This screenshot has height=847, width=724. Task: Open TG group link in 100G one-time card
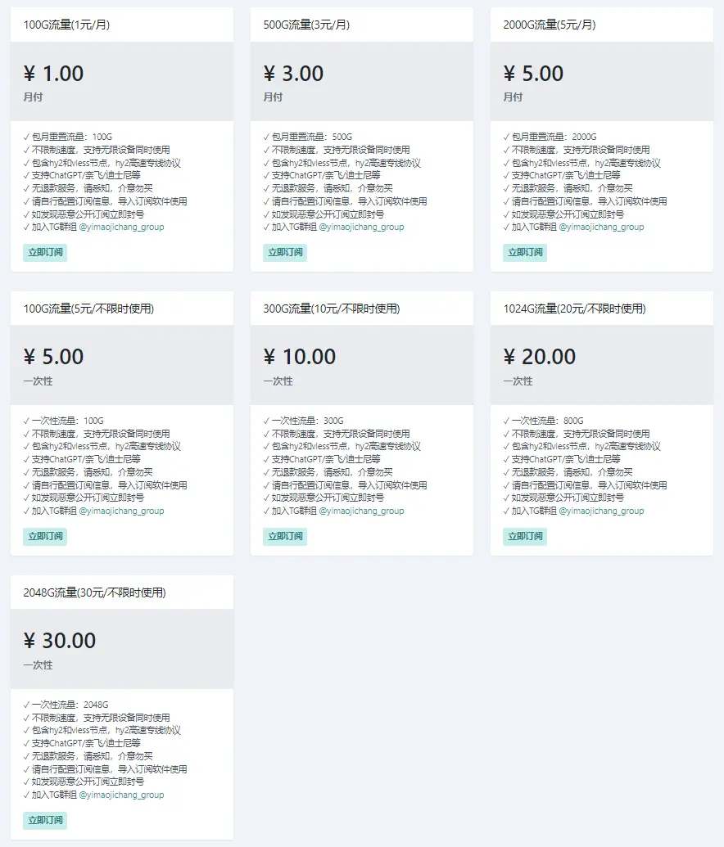point(122,511)
